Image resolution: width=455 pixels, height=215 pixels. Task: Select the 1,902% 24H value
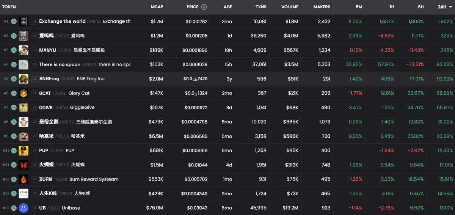tap(445, 22)
